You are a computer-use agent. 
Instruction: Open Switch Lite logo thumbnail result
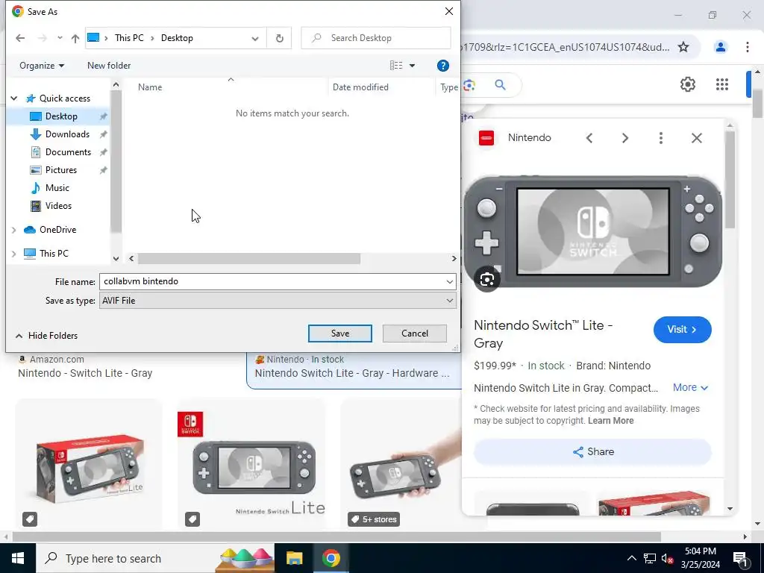click(x=251, y=464)
